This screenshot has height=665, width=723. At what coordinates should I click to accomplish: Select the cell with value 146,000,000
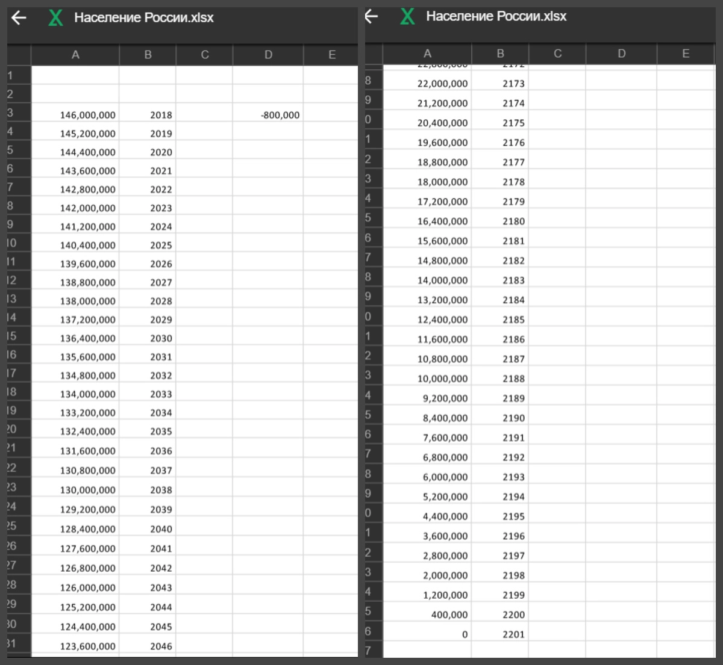[x=76, y=115]
